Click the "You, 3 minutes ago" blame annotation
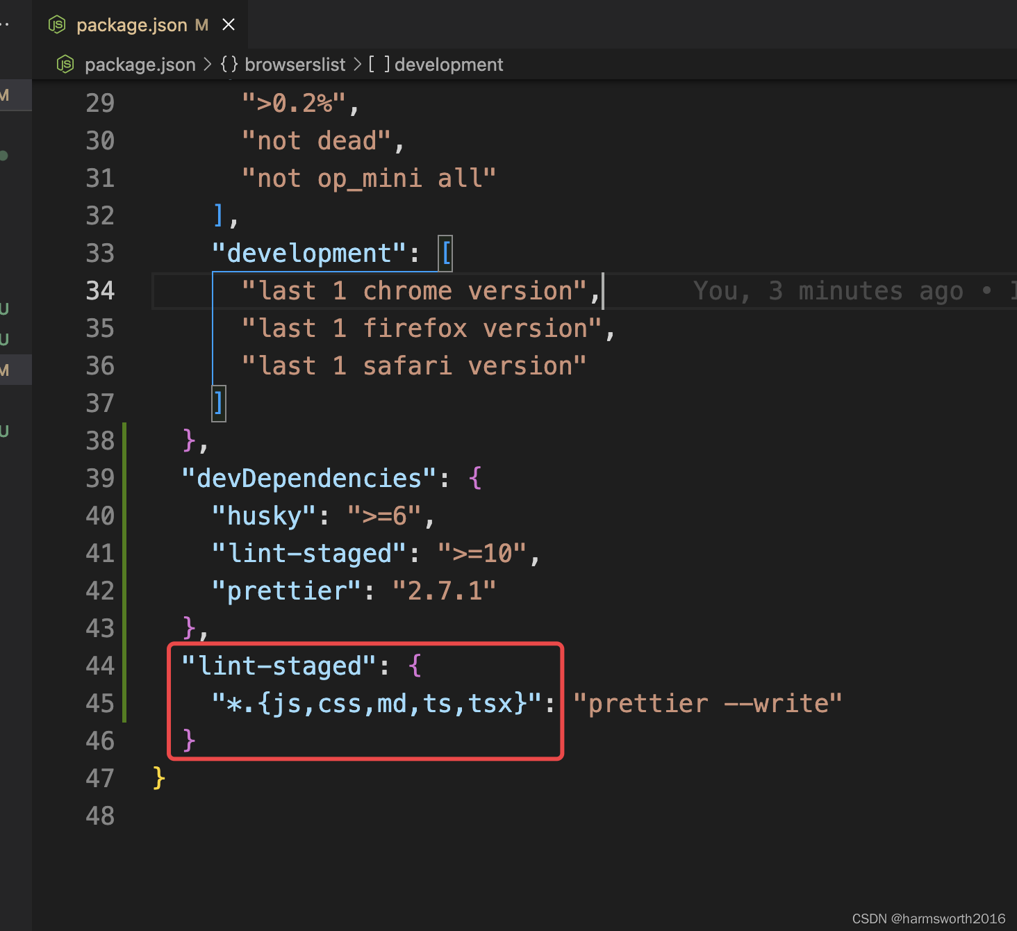1017x931 pixels. click(x=828, y=291)
